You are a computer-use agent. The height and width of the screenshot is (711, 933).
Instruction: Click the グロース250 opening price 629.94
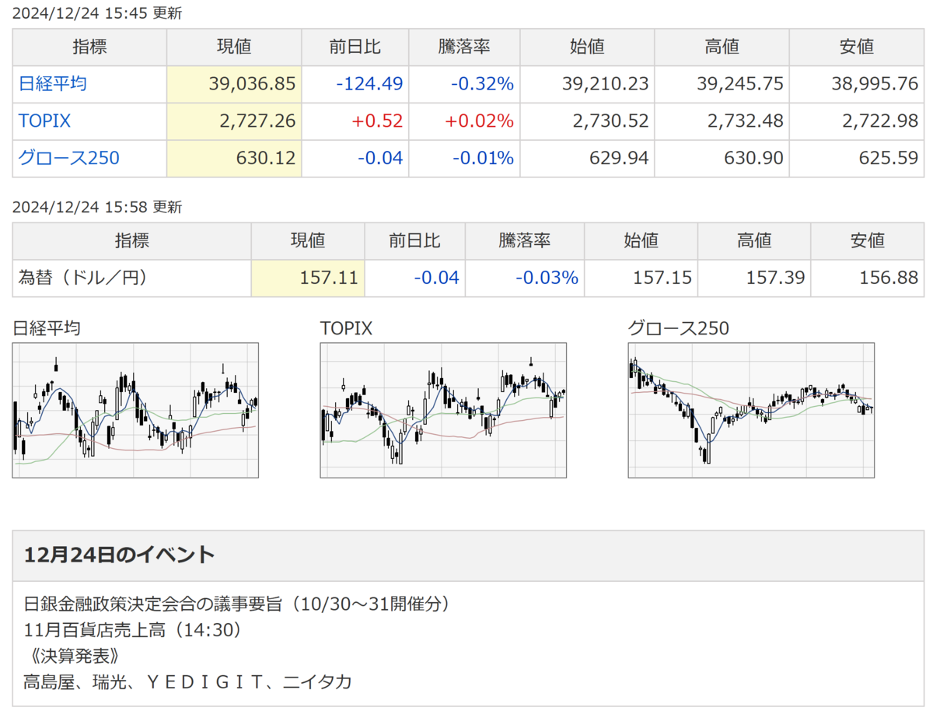(618, 159)
